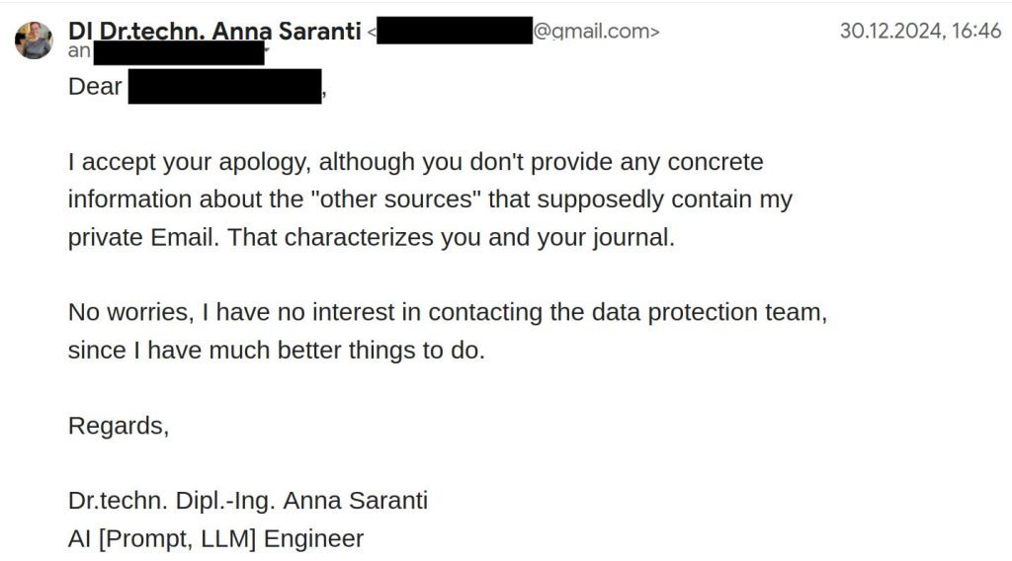The image size is (1012, 561).
Task: Click the redacted name after 'Dear'
Action: (224, 87)
